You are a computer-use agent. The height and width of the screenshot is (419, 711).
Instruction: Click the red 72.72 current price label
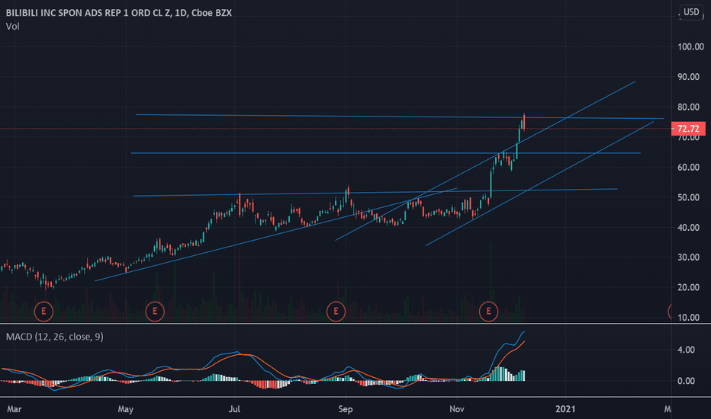[x=688, y=129]
